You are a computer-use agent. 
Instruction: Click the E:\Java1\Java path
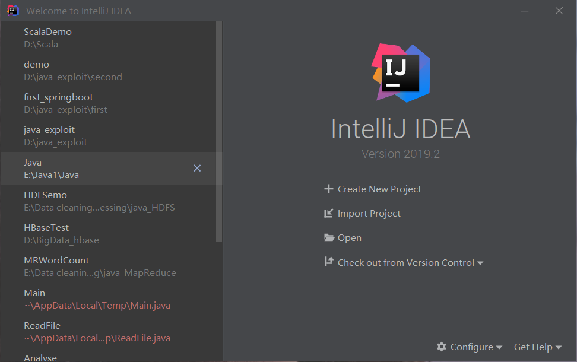pyautogui.click(x=51, y=175)
